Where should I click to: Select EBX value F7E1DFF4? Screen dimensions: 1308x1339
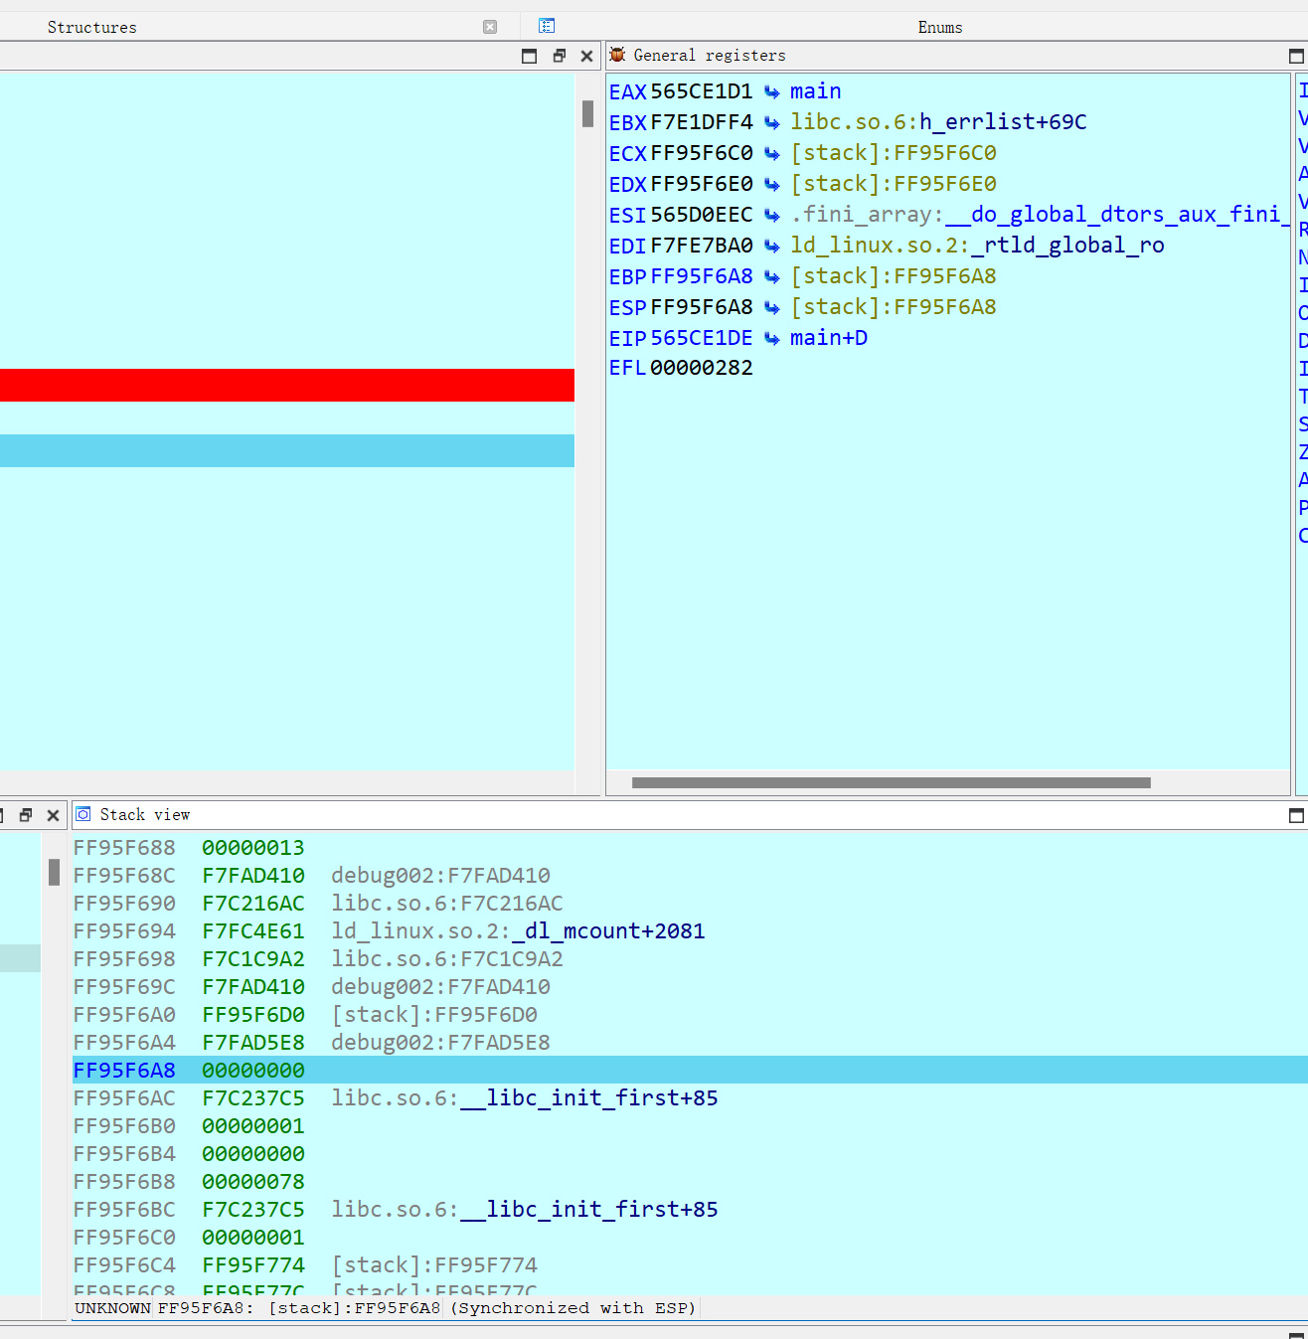[702, 122]
